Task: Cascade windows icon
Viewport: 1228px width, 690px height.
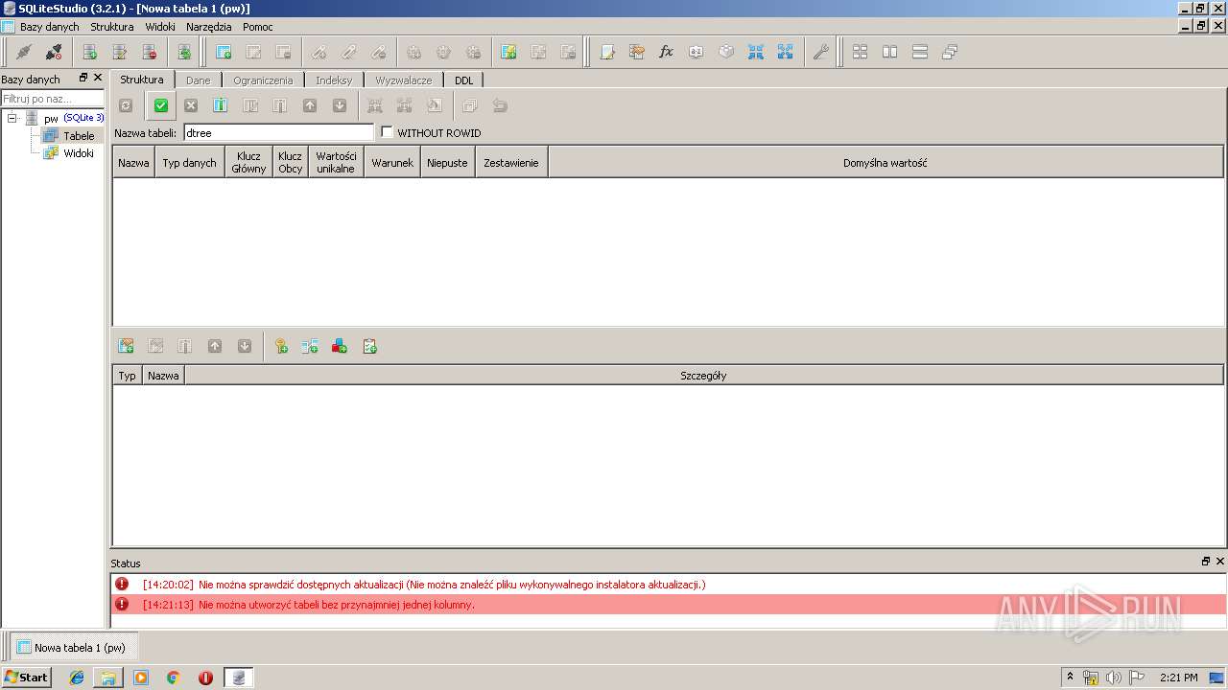Action: [x=950, y=52]
